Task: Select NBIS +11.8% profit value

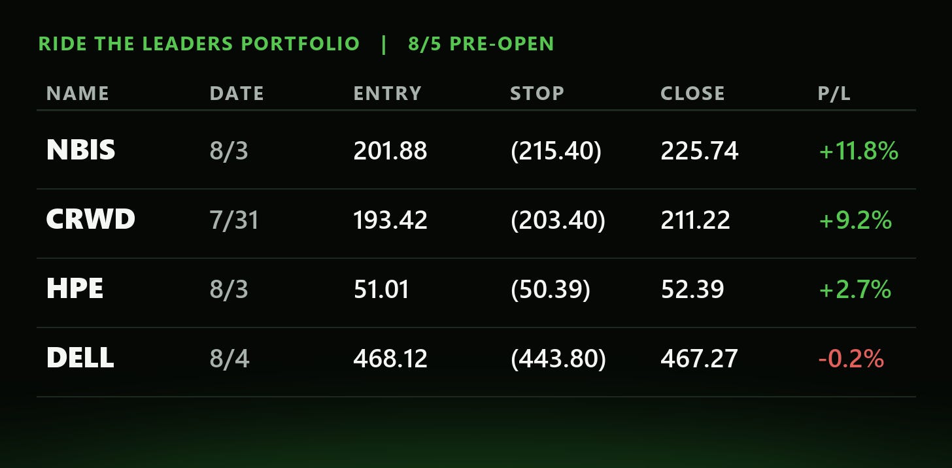Action: coord(858,151)
